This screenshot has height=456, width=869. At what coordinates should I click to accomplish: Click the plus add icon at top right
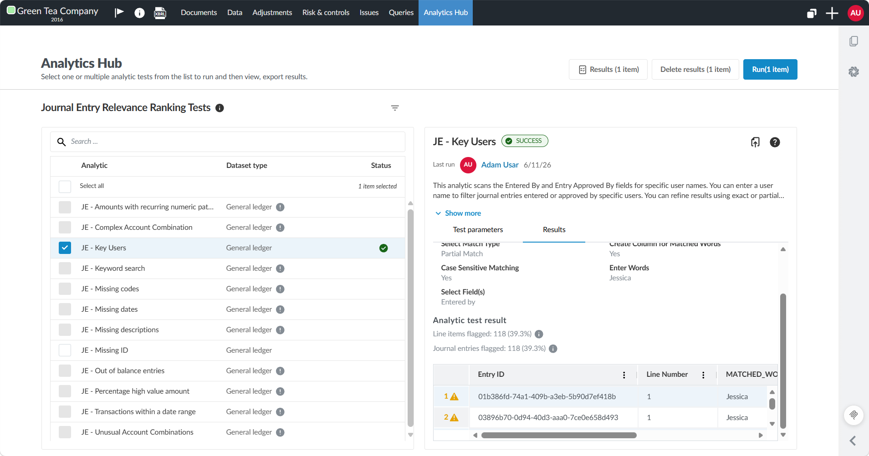832,13
